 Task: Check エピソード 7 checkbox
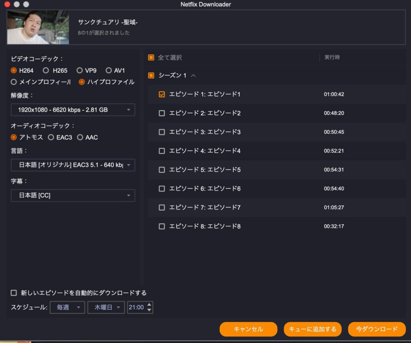[x=162, y=208]
